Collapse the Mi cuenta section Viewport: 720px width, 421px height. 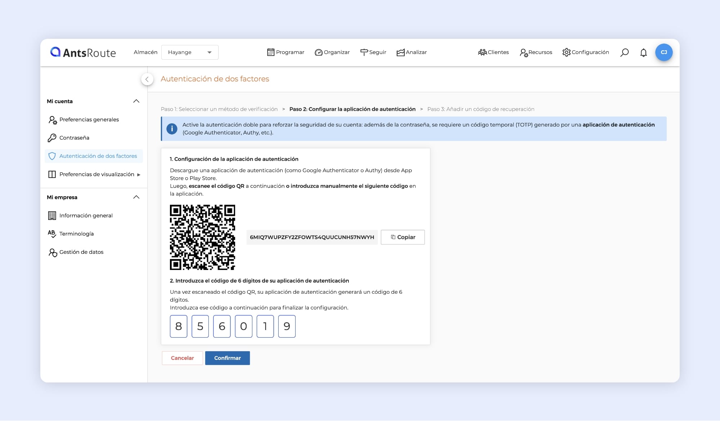coord(136,101)
